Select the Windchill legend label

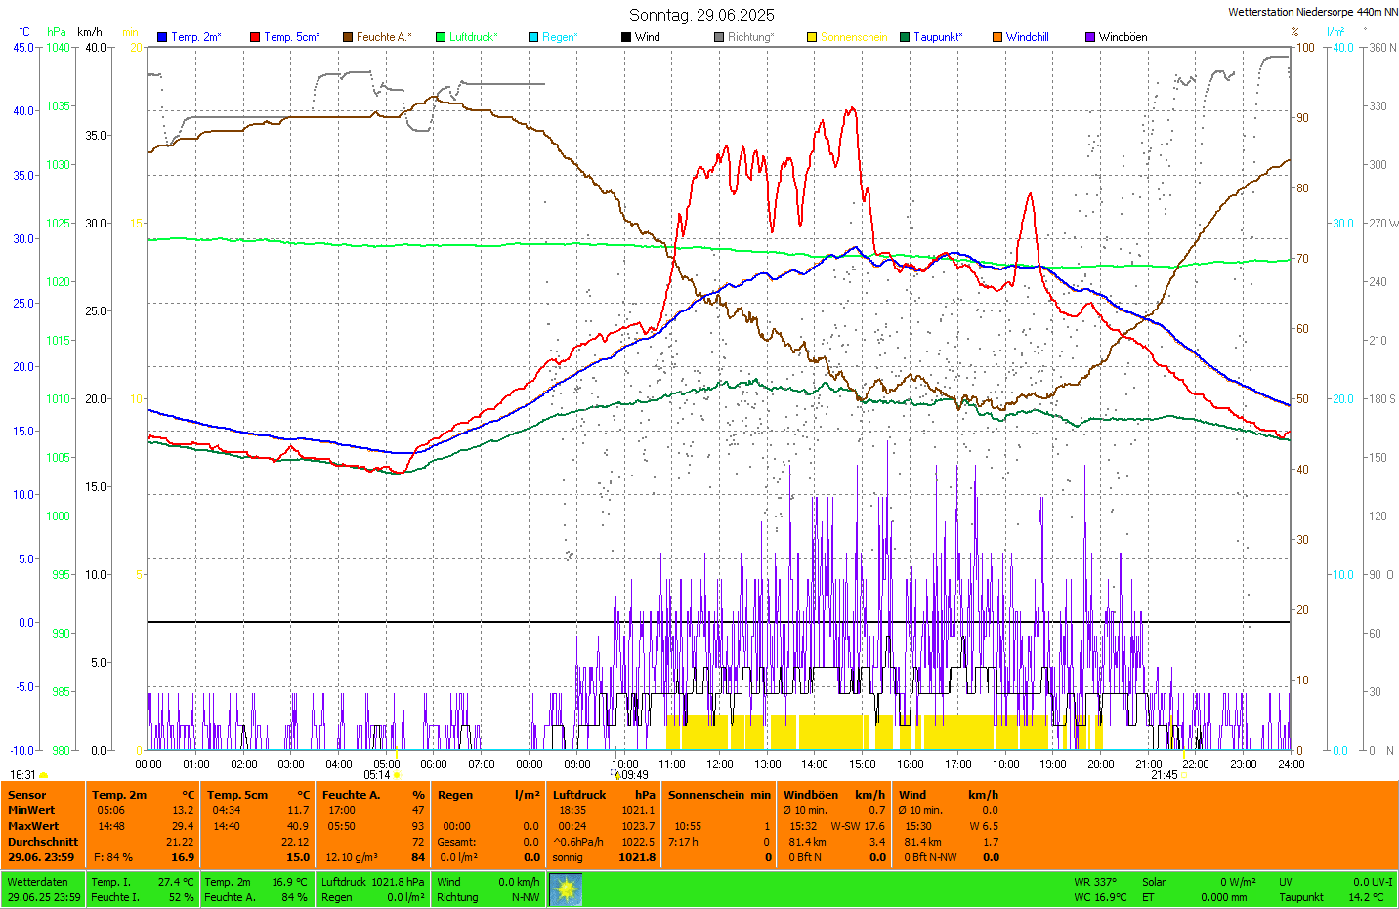tap(1027, 37)
